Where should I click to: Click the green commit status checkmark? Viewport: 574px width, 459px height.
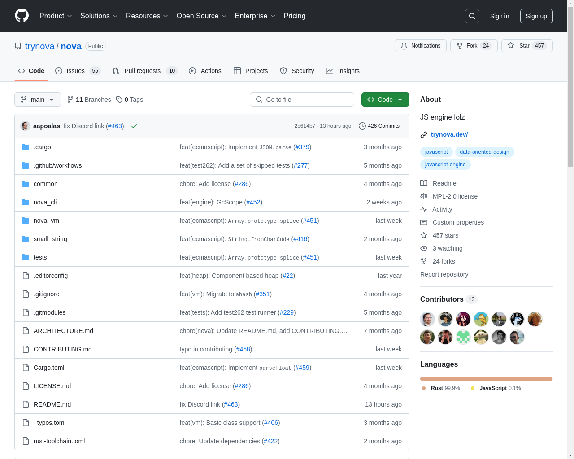tap(134, 126)
